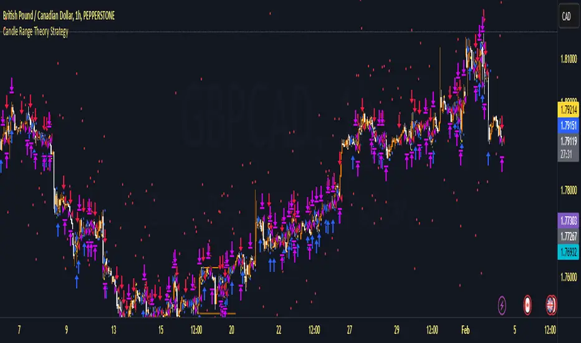Click the blue 1.79151 price label
Screen dimensions: 581x343
pos(568,125)
